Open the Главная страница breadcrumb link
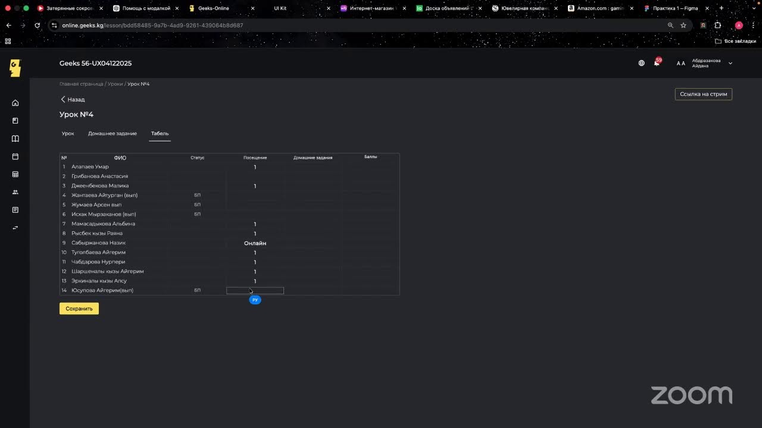 pos(81,84)
